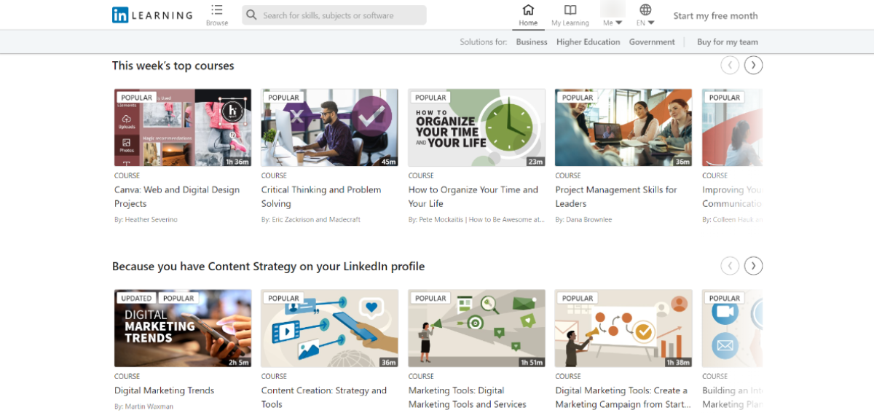Click Buy for my team link
Viewport: 874px width, 413px height.
[x=728, y=42]
